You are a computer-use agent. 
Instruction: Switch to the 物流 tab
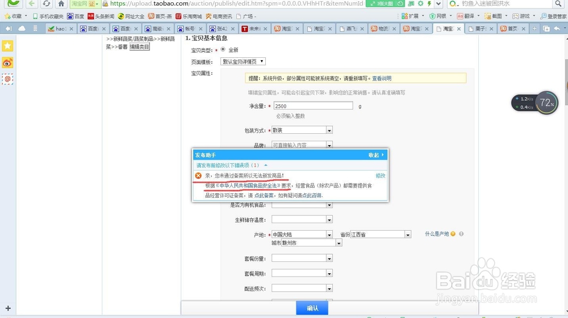pyautogui.click(x=383, y=28)
